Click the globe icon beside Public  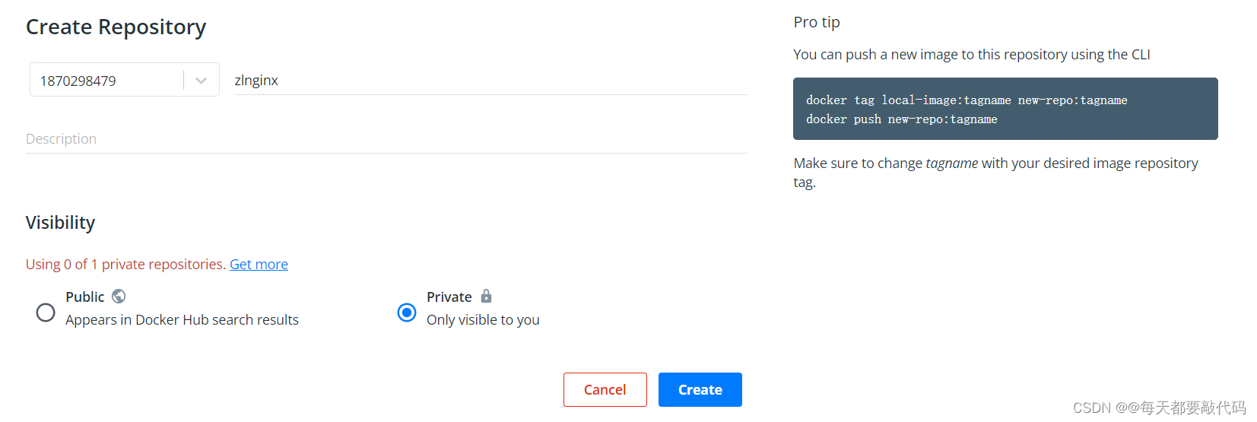point(119,296)
